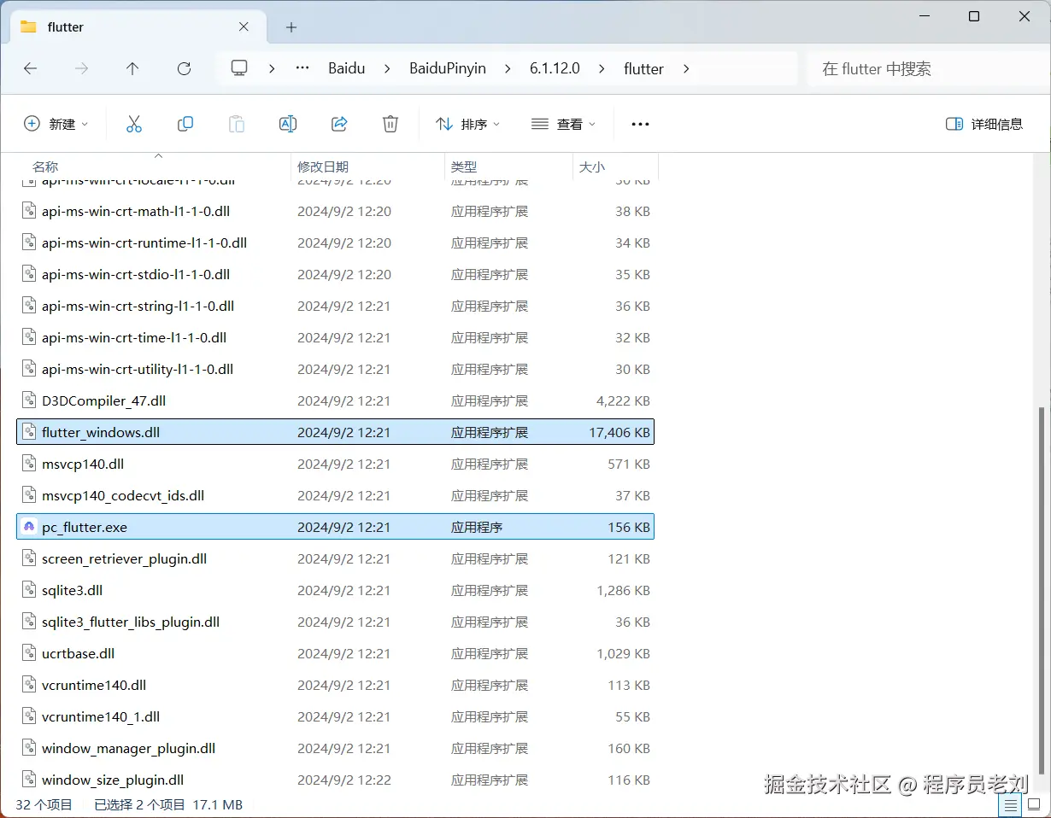Toggle the 详细信息 details pane

[x=984, y=124]
